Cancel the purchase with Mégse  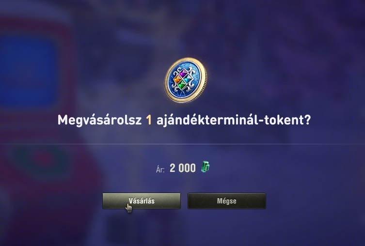coord(227,201)
